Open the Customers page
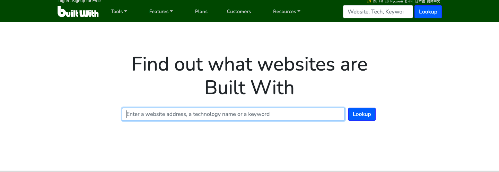The height and width of the screenshot is (172, 499). tap(239, 11)
